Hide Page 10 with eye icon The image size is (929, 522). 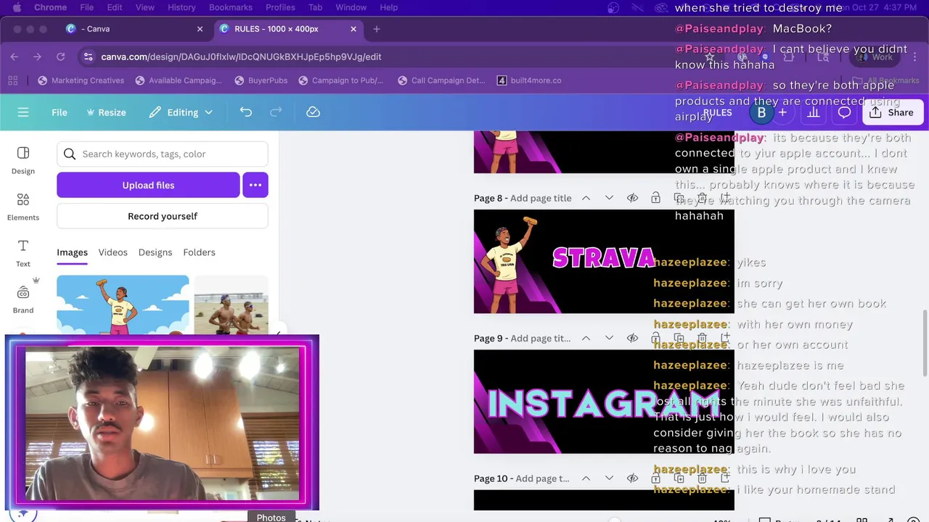point(632,478)
